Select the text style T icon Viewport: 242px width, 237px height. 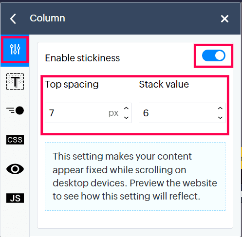pos(15,82)
